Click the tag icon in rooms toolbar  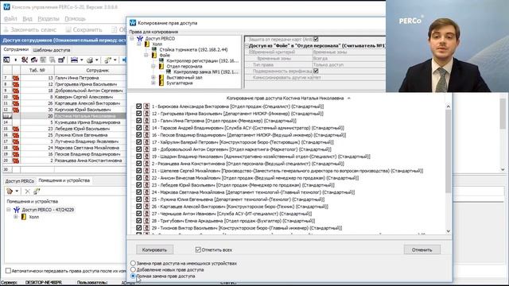click(10, 191)
